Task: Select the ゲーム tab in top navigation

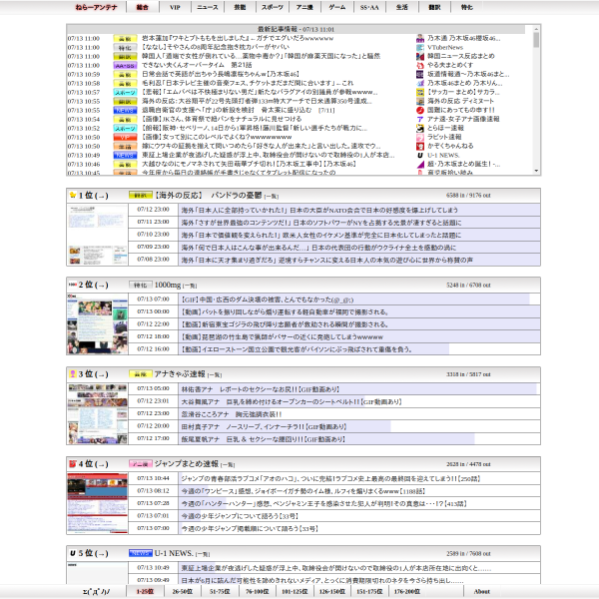Action: tap(337, 7)
